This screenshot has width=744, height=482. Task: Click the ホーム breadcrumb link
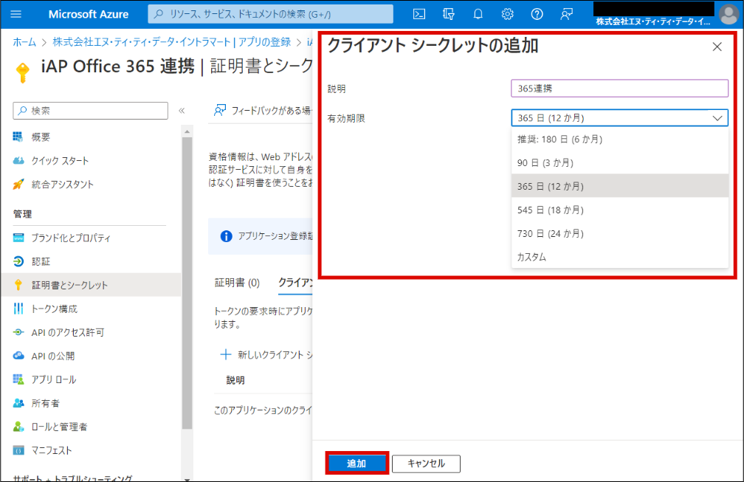click(x=24, y=42)
